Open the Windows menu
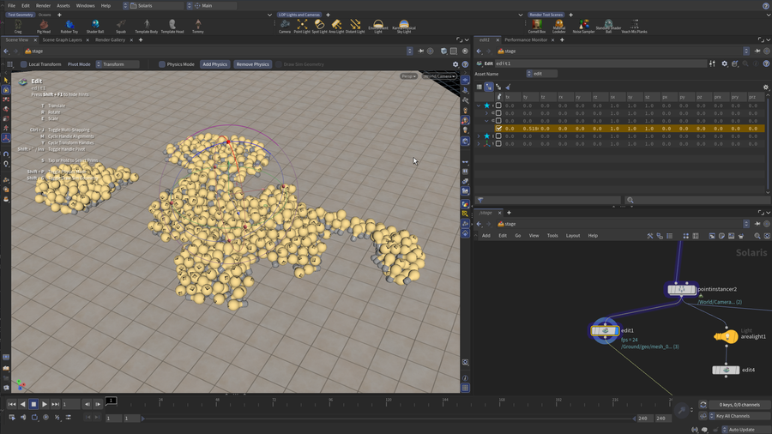This screenshot has width=772, height=434. coord(85,6)
